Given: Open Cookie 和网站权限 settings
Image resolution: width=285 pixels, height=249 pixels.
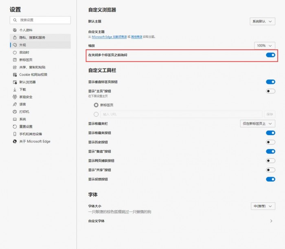Looking at the screenshot, I should point(40,75).
